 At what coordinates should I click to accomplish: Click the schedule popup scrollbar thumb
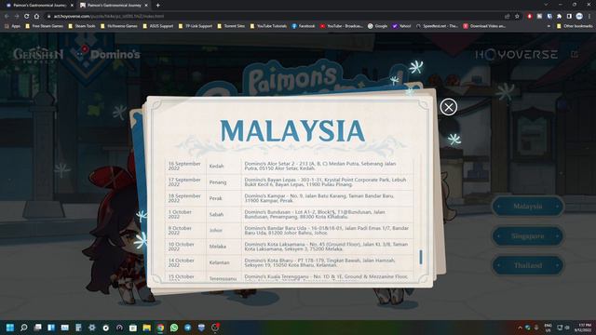coord(421,257)
